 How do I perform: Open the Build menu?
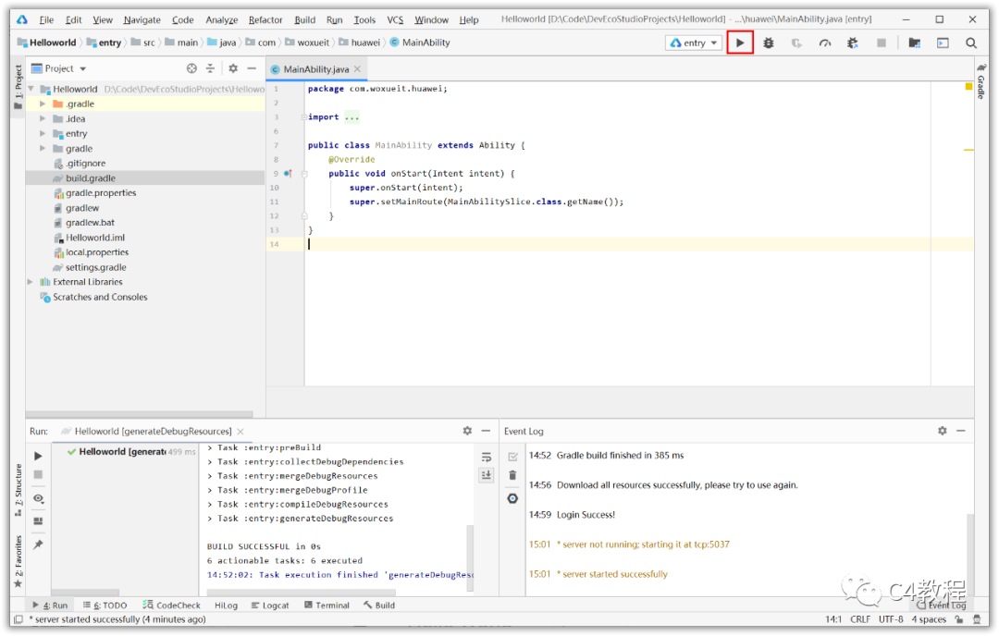[x=304, y=19]
